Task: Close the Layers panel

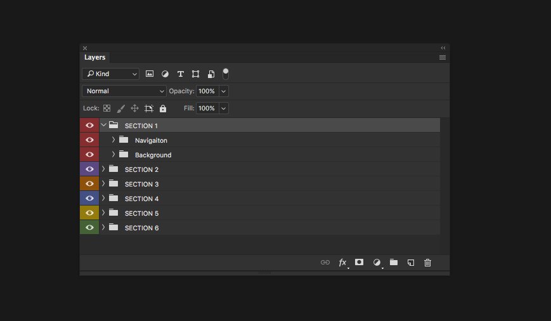Action: 85,48
